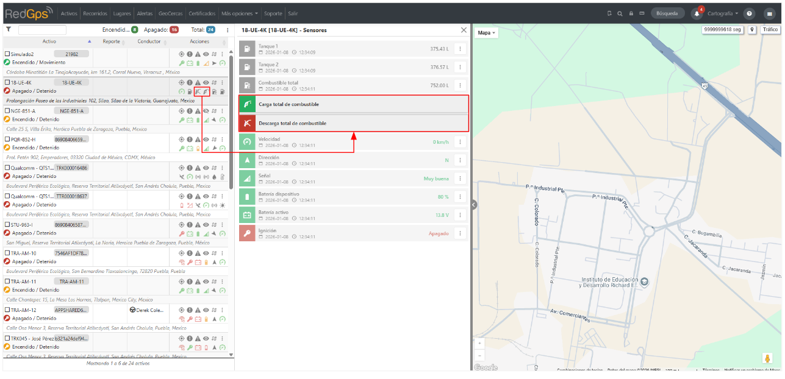This screenshot has height=379, width=785.
Task: Open the help question mark icon
Action: click(750, 13)
